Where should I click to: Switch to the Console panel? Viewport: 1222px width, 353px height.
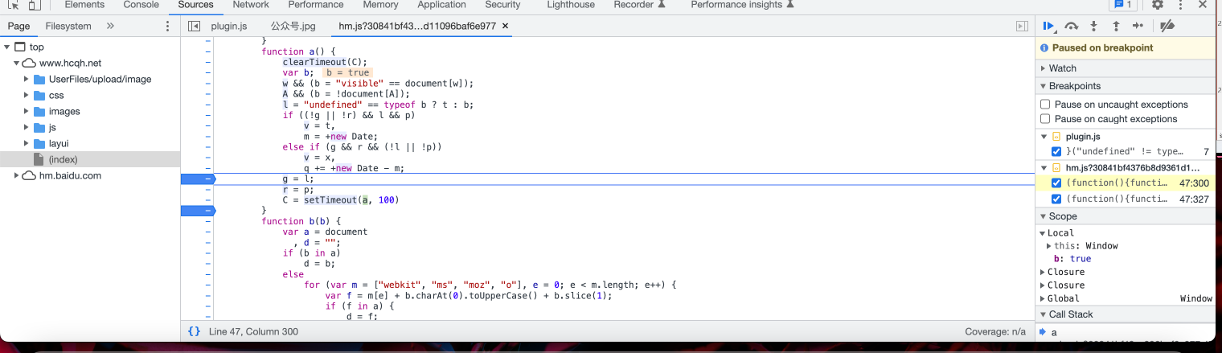pos(141,5)
